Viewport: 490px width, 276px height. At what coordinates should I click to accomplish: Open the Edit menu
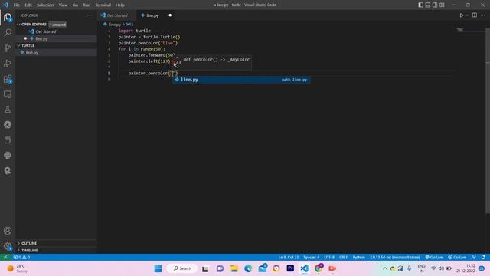28,5
